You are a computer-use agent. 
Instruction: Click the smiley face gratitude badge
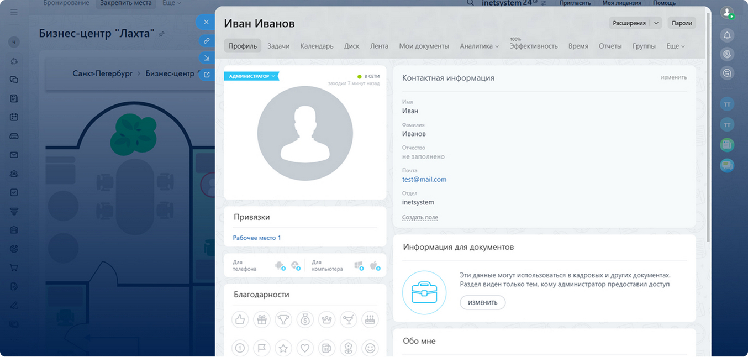370,348
